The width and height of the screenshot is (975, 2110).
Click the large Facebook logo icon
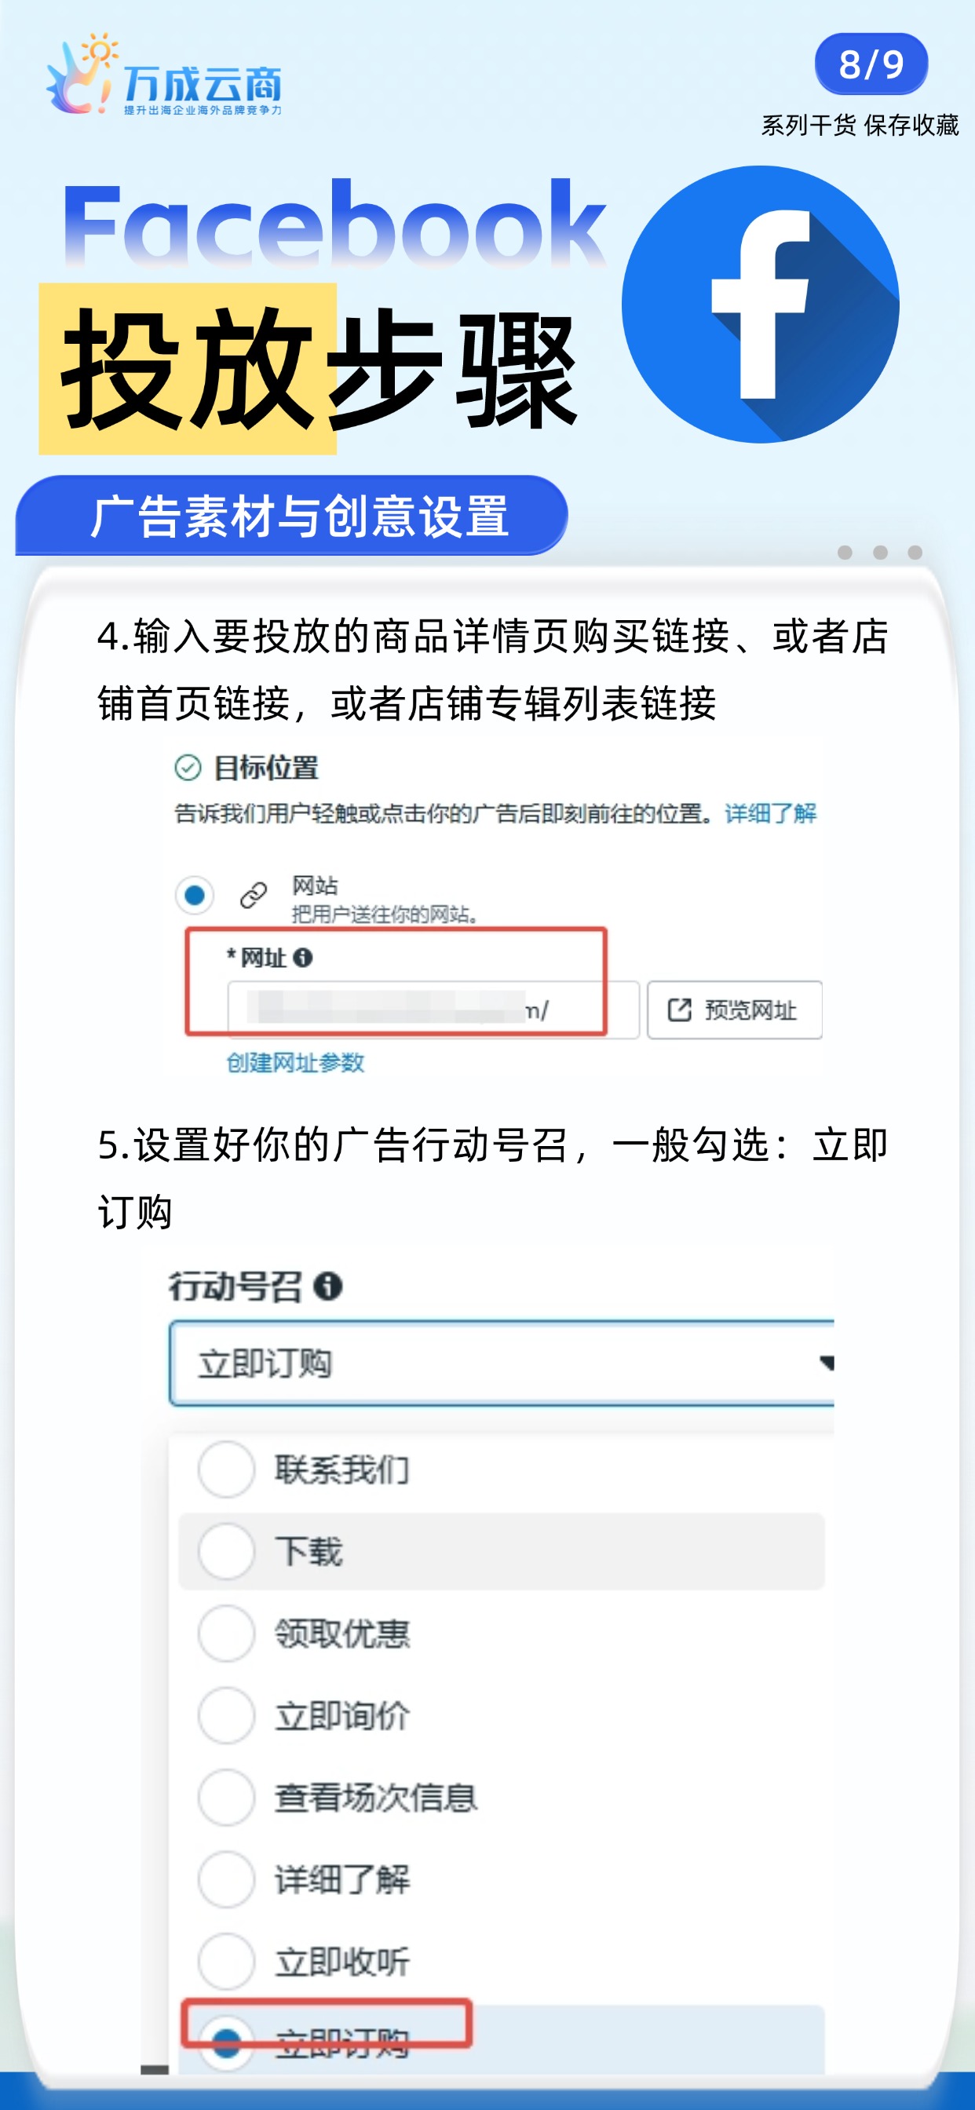coord(760,305)
